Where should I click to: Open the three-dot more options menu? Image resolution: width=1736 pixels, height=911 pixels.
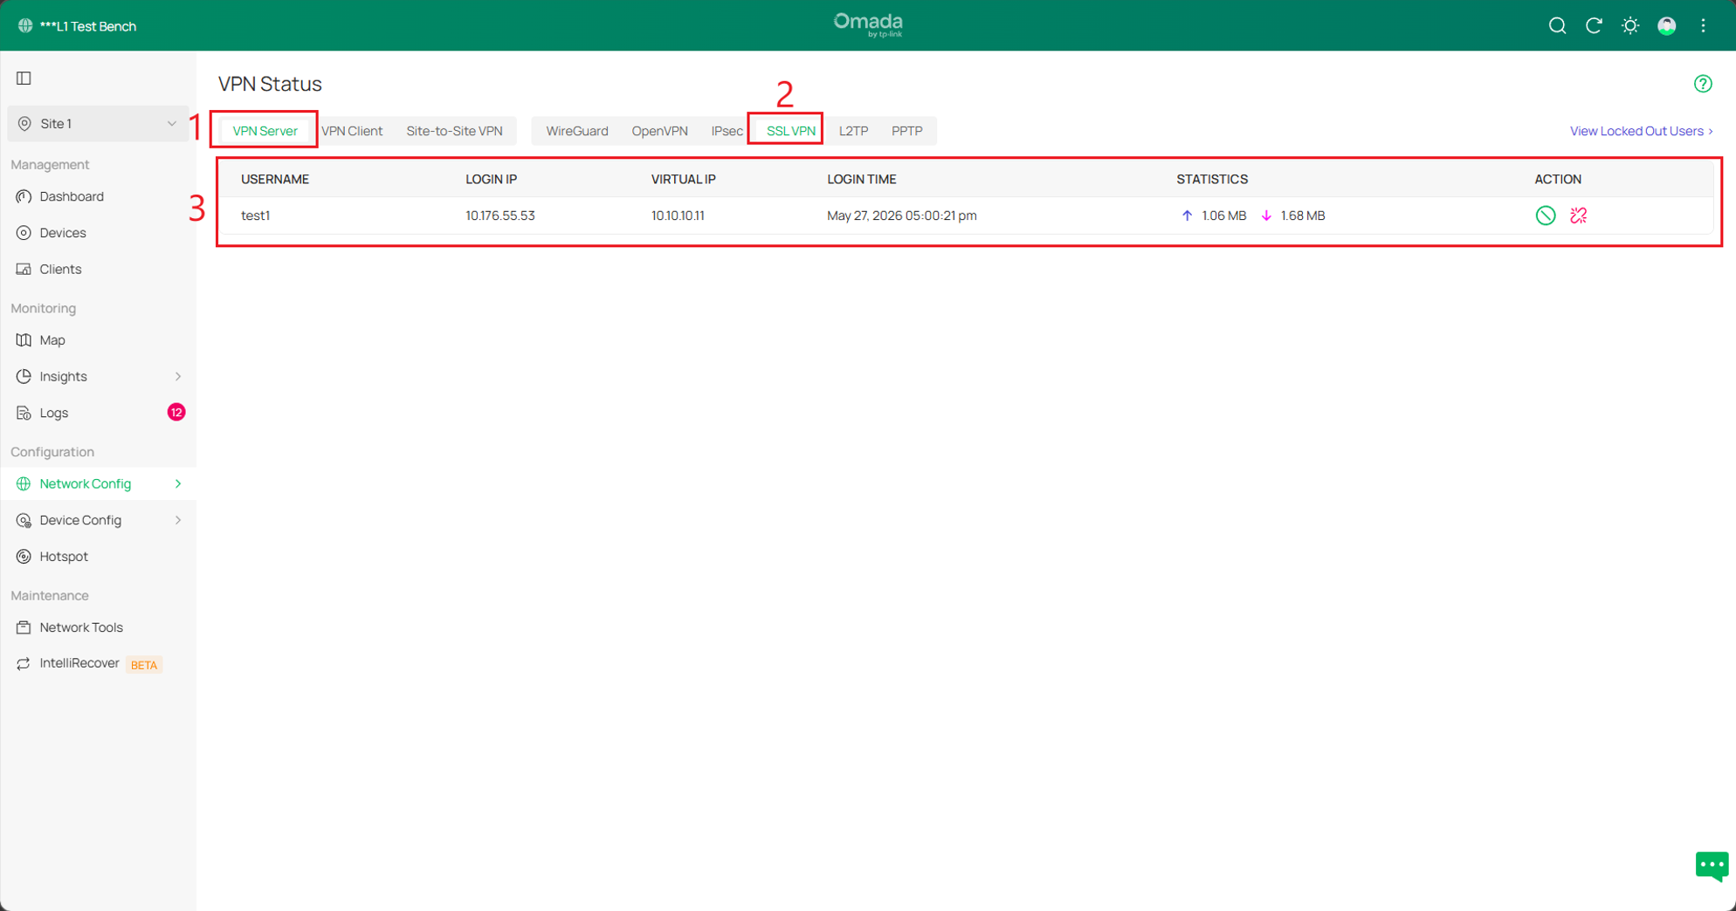pos(1704,26)
